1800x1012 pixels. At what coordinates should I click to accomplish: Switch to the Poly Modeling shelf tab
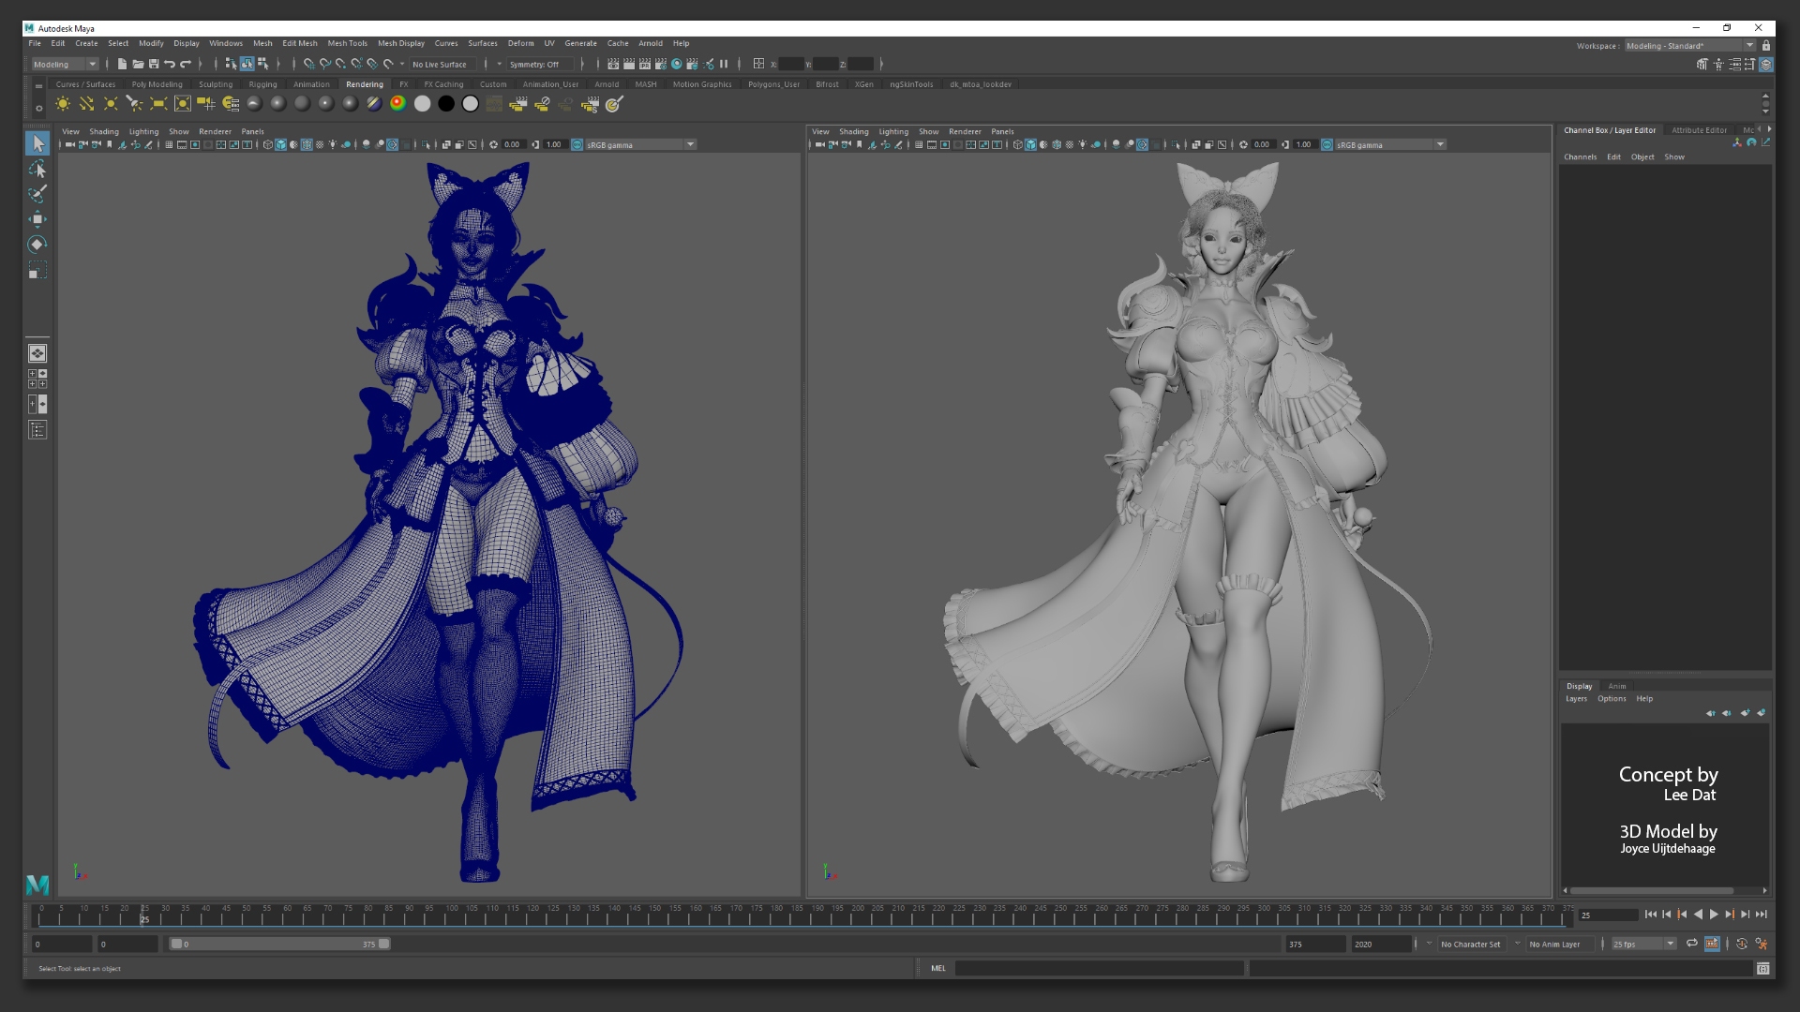[x=157, y=84]
